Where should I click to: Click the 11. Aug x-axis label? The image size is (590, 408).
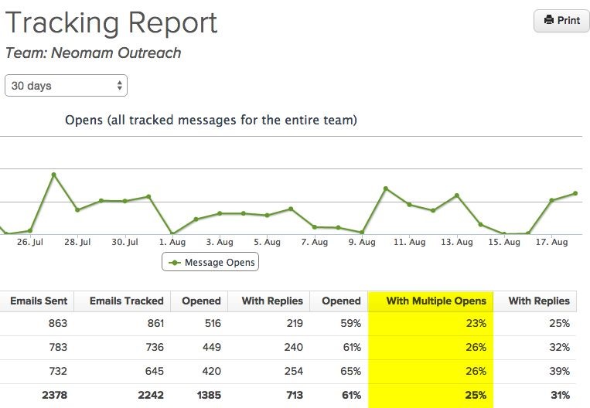point(410,242)
